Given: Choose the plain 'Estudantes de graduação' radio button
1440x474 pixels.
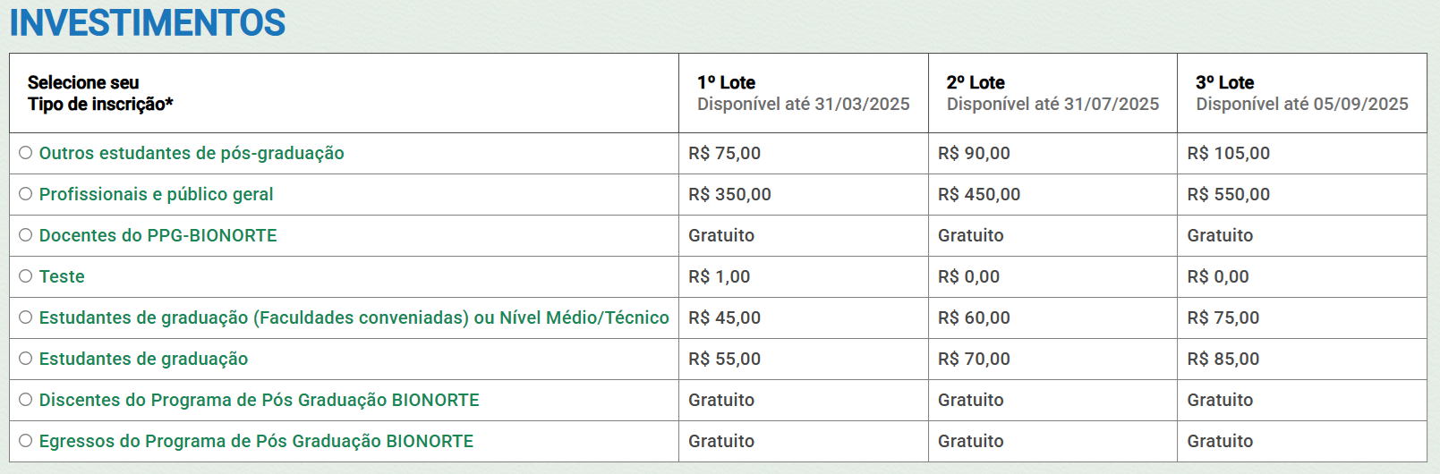Looking at the screenshot, I should click(x=26, y=359).
